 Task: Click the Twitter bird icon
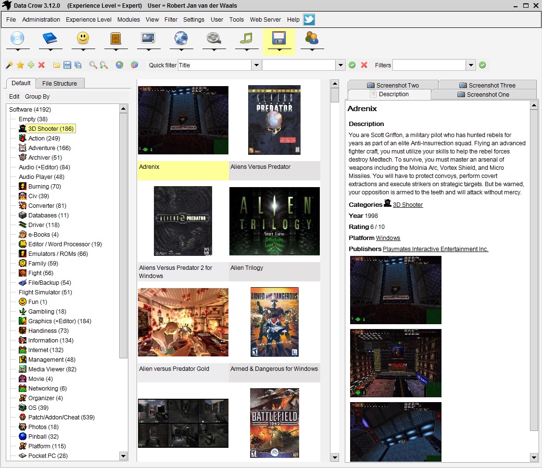(x=309, y=20)
